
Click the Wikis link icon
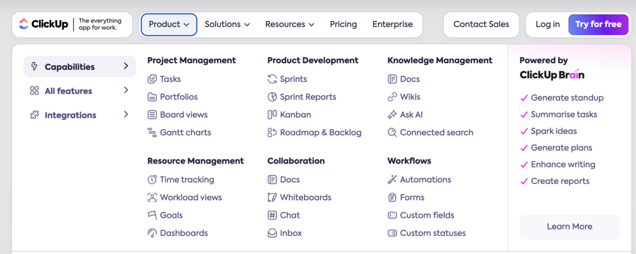[x=392, y=97]
